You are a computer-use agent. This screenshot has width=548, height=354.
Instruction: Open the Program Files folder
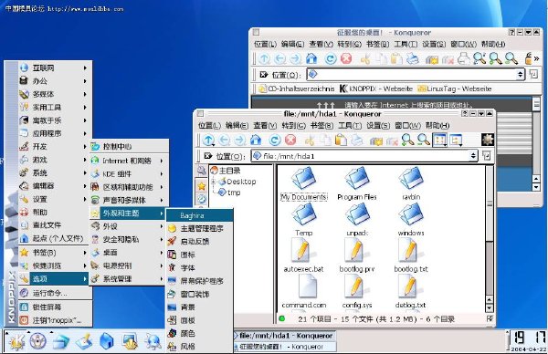click(x=357, y=184)
